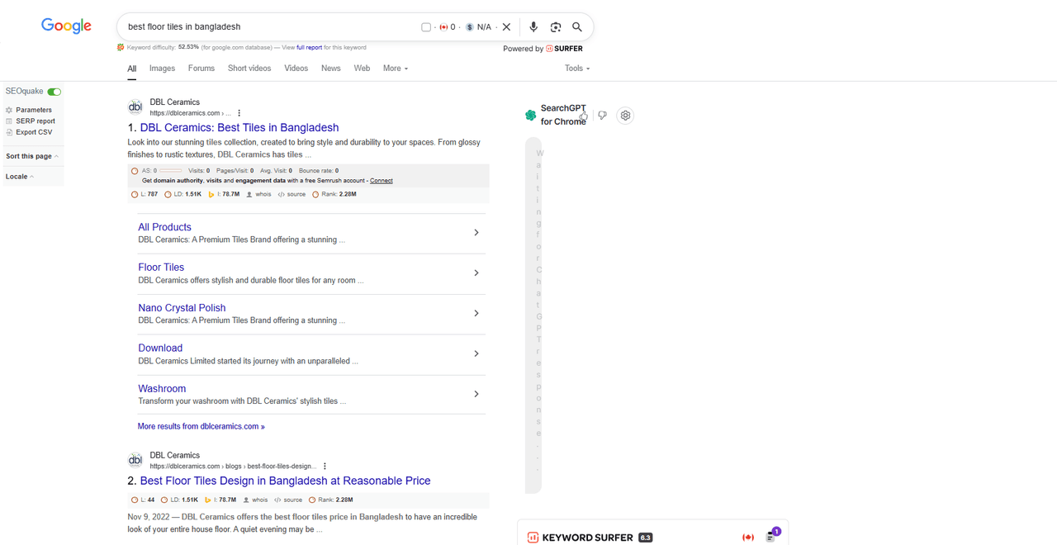1057x545 pixels.
Task: Open the Download sitelink
Action: pyautogui.click(x=160, y=348)
